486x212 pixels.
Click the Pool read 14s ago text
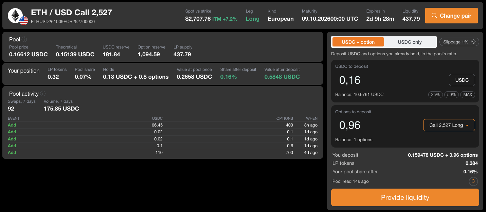click(x=350, y=181)
